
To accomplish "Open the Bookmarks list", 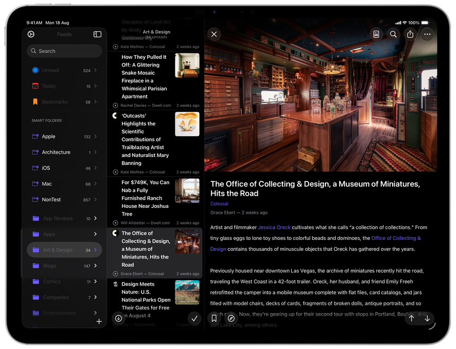I will coord(64,102).
